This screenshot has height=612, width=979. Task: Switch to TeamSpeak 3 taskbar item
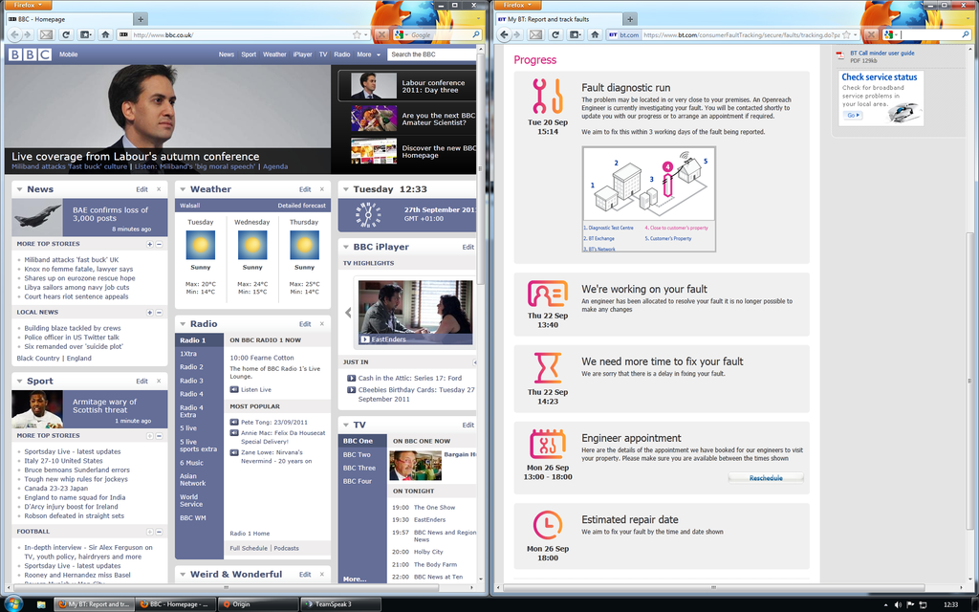(341, 604)
